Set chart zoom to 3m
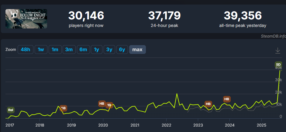This screenshot has height=132, width=286. pos(69,50)
